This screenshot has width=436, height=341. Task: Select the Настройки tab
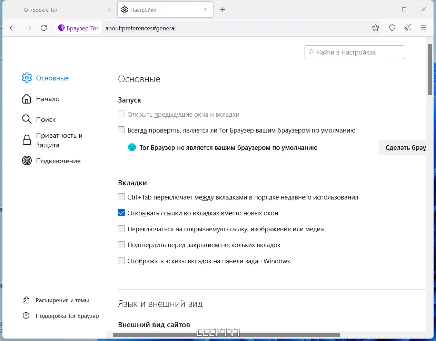[165, 10]
